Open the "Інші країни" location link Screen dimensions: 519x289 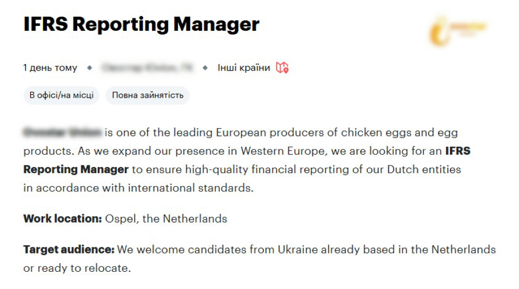(243, 68)
